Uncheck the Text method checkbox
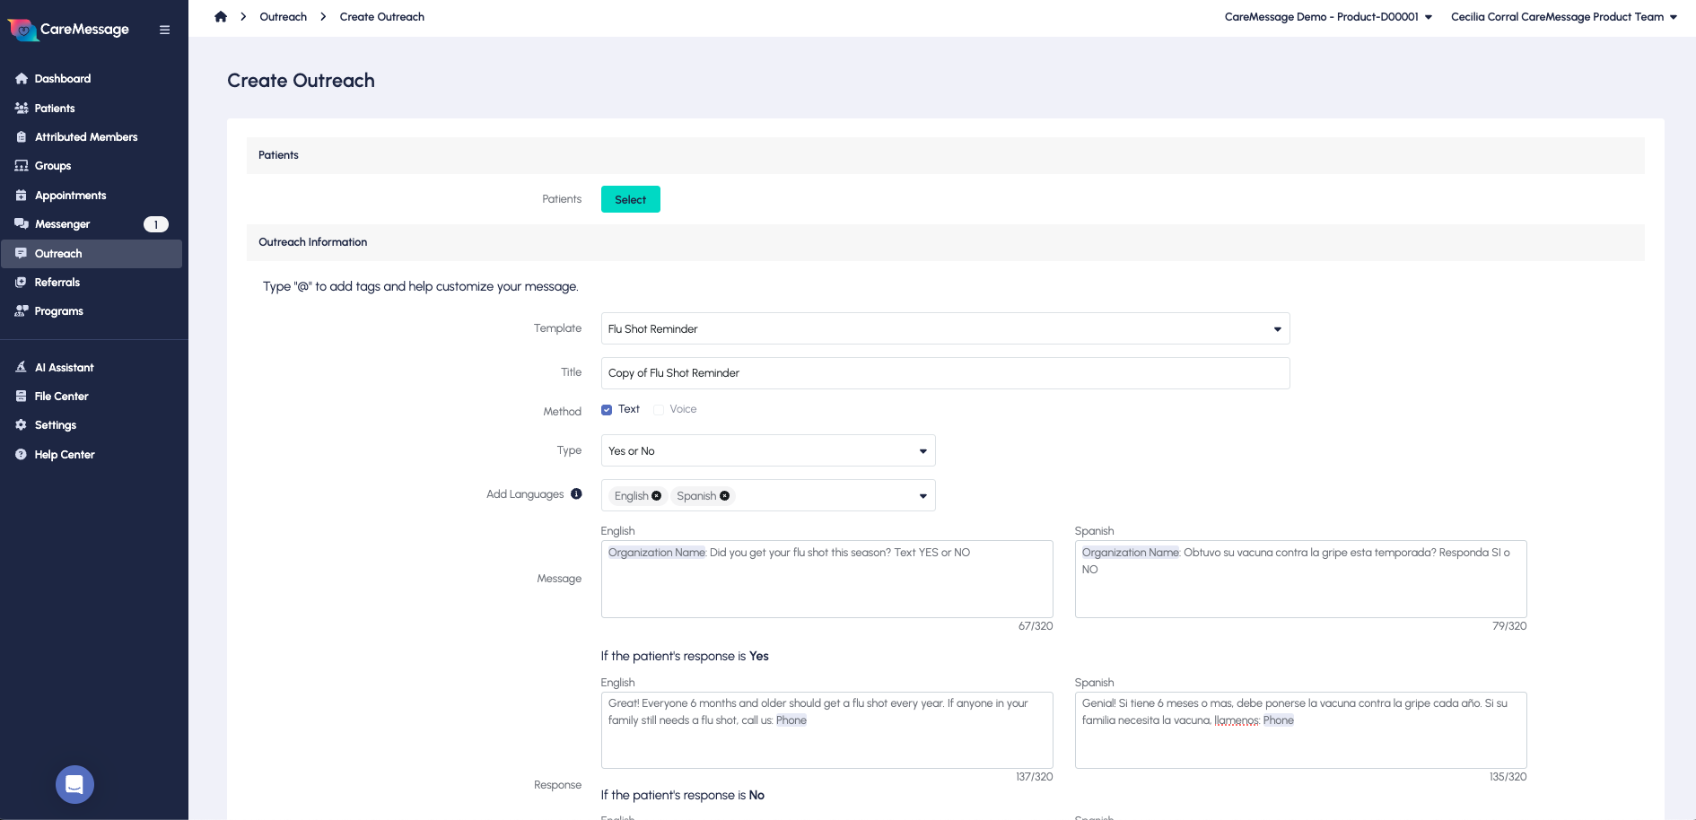 [607, 410]
